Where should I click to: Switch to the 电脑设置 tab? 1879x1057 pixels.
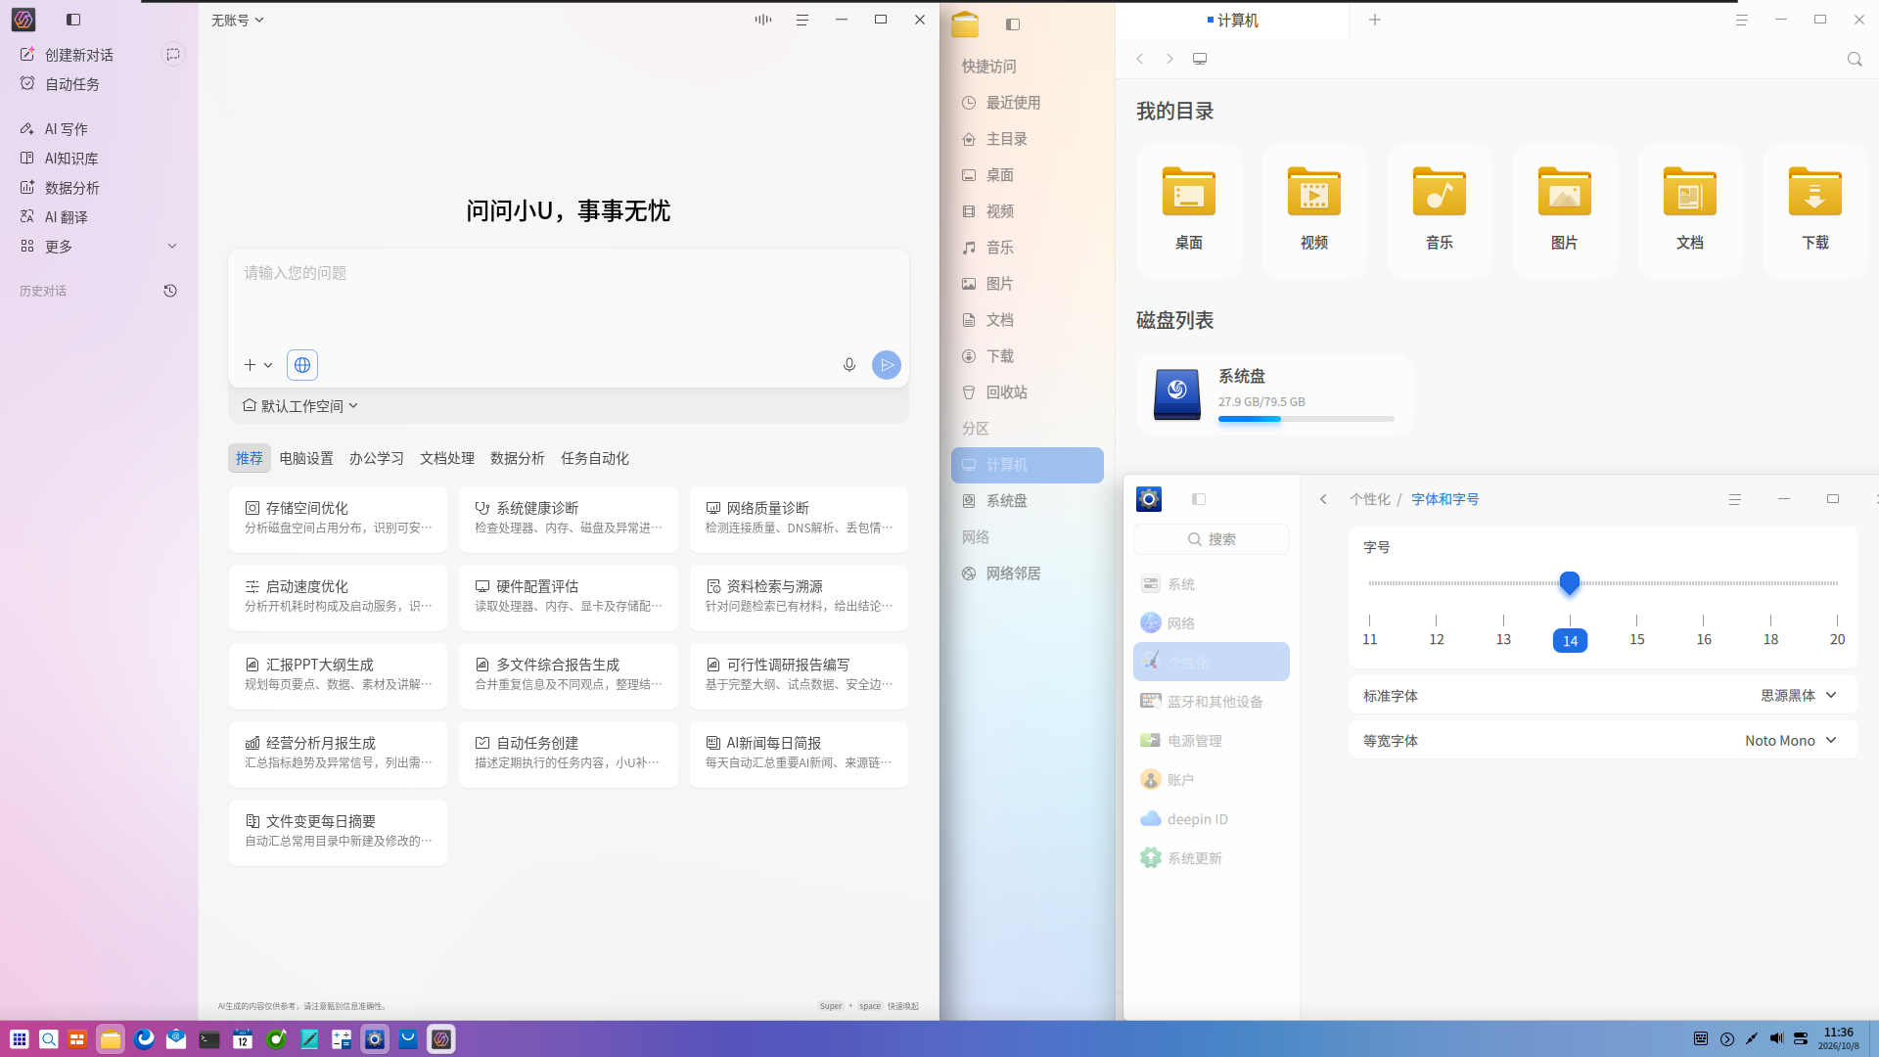tap(306, 458)
